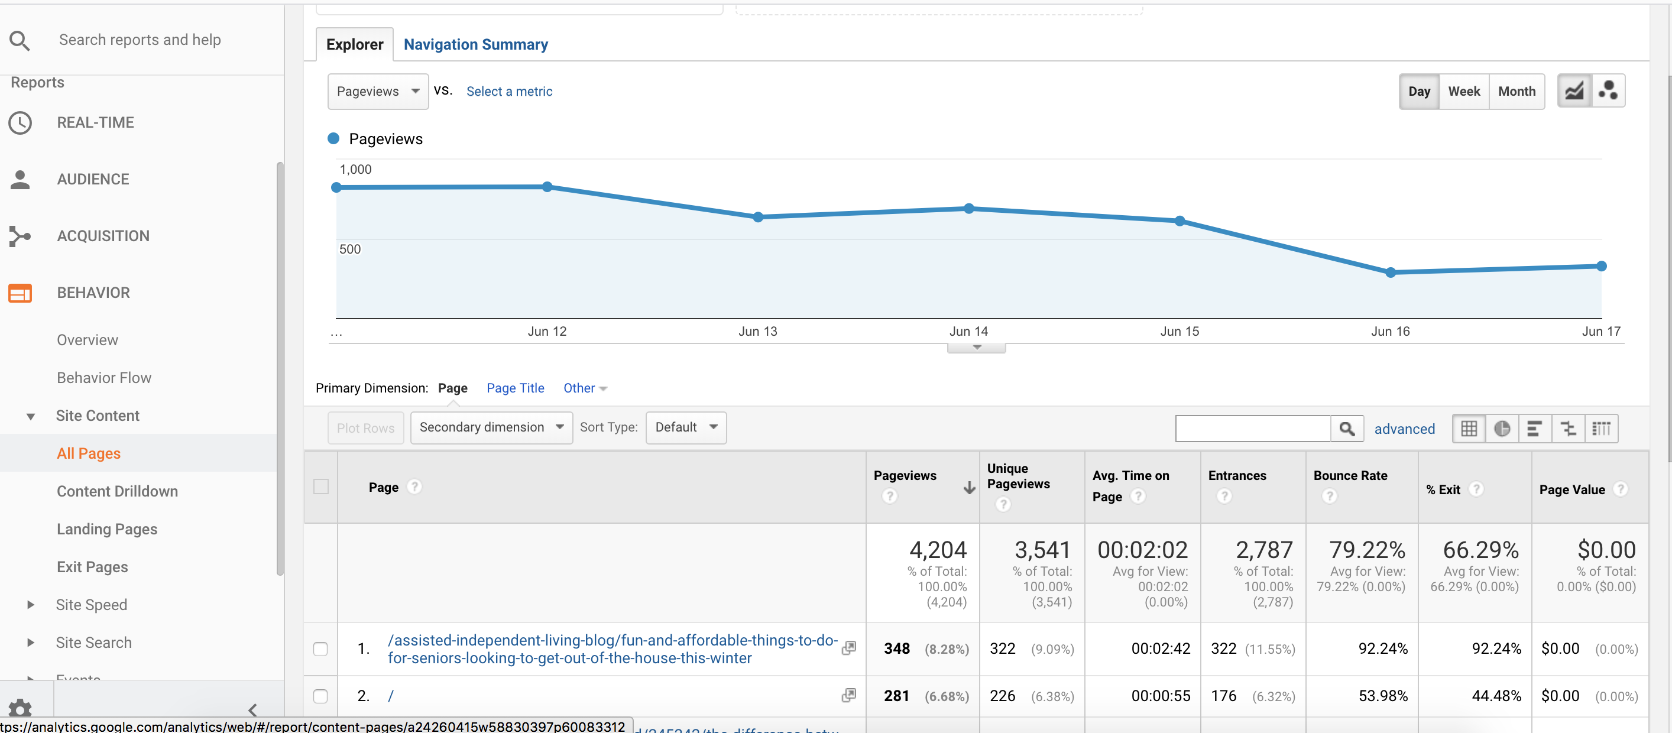Check the checkbox for the winter activities blog row

(x=320, y=648)
